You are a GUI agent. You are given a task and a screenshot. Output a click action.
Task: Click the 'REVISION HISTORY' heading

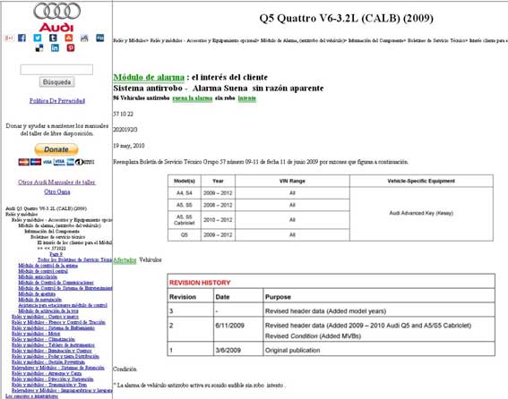(200, 283)
